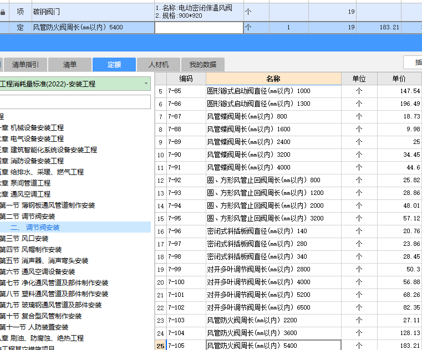Select 第二节 调节阀安装 tree node
The height and width of the screenshot is (350, 422).
[28, 217]
